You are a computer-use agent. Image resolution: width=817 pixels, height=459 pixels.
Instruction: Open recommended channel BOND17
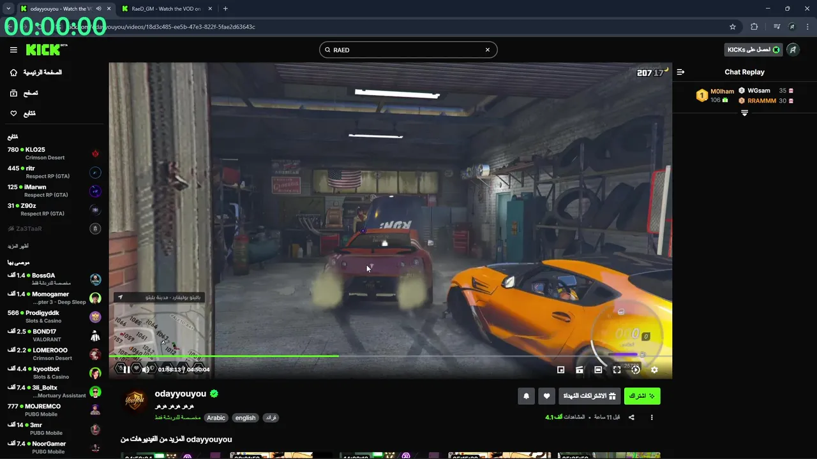point(54,335)
